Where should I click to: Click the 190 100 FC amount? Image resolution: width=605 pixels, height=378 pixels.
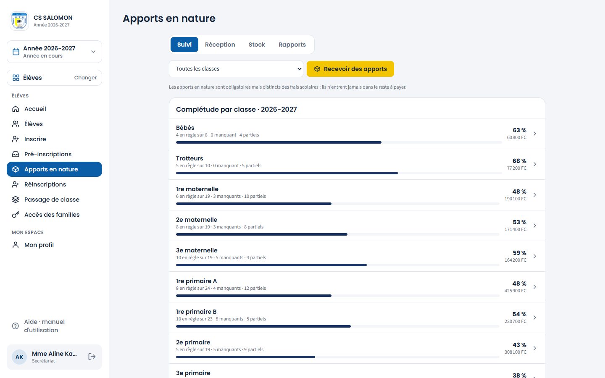tap(516, 199)
